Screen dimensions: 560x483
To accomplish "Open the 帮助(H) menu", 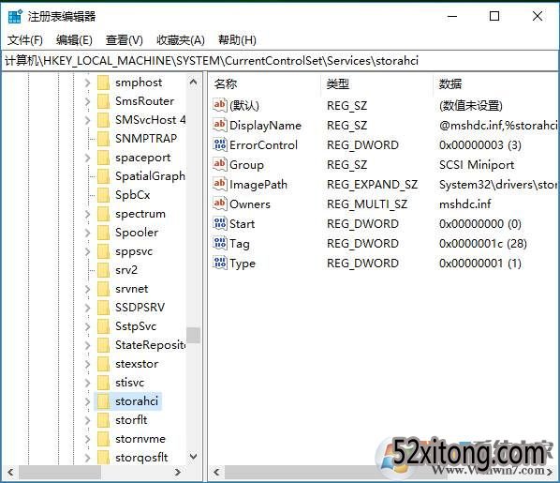I will [x=238, y=39].
